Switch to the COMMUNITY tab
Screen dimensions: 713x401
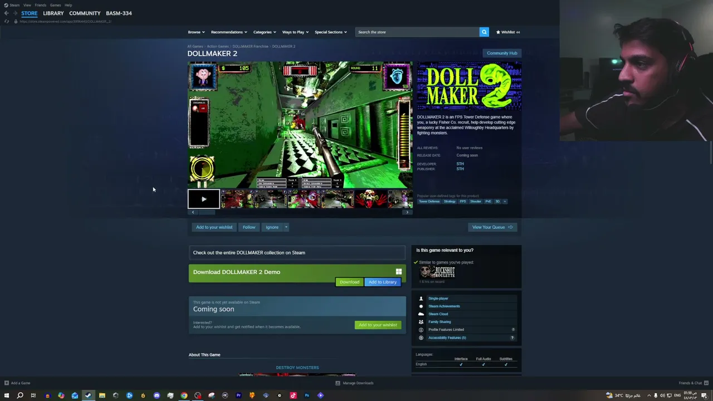click(x=85, y=13)
